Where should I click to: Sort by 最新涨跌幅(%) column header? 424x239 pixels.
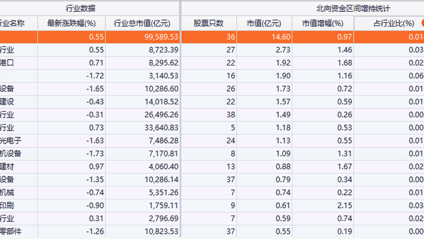tap(71, 23)
